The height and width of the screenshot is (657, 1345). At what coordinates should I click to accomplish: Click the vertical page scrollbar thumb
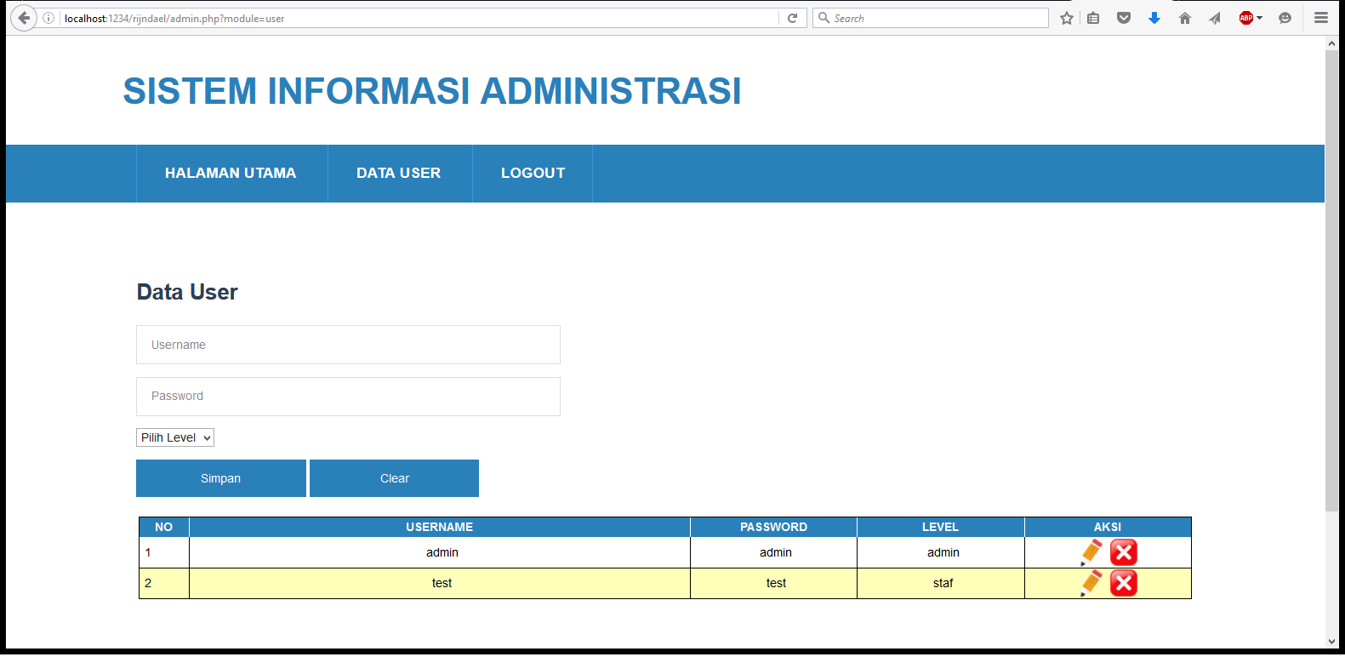click(1331, 281)
